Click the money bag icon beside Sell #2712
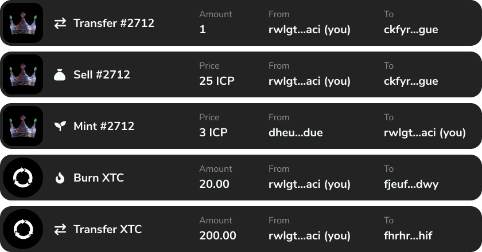Screen dimensions: 482x252 (x=60, y=74)
